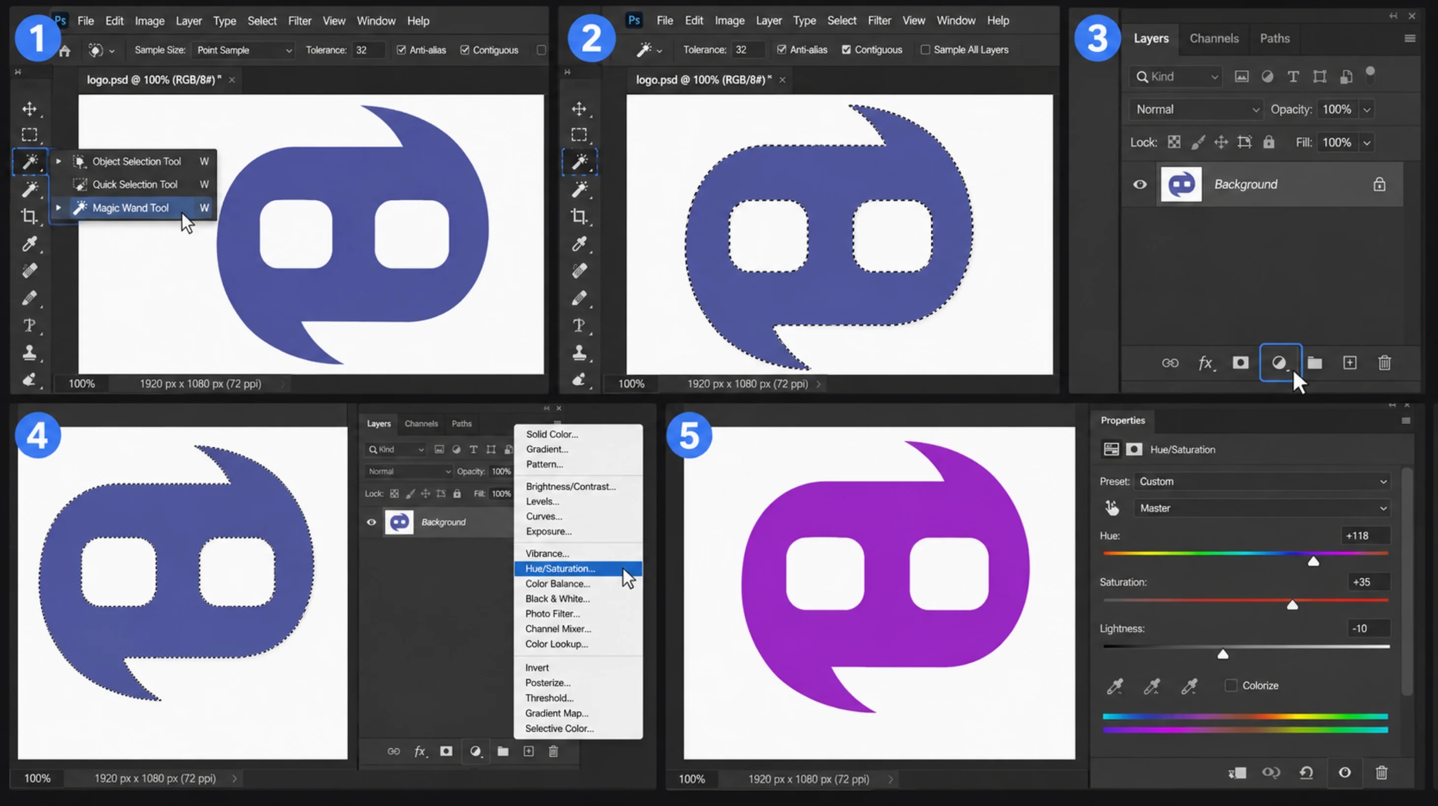Choose Curves... from the adjustment menu
The height and width of the screenshot is (806, 1438).
coord(578,517)
